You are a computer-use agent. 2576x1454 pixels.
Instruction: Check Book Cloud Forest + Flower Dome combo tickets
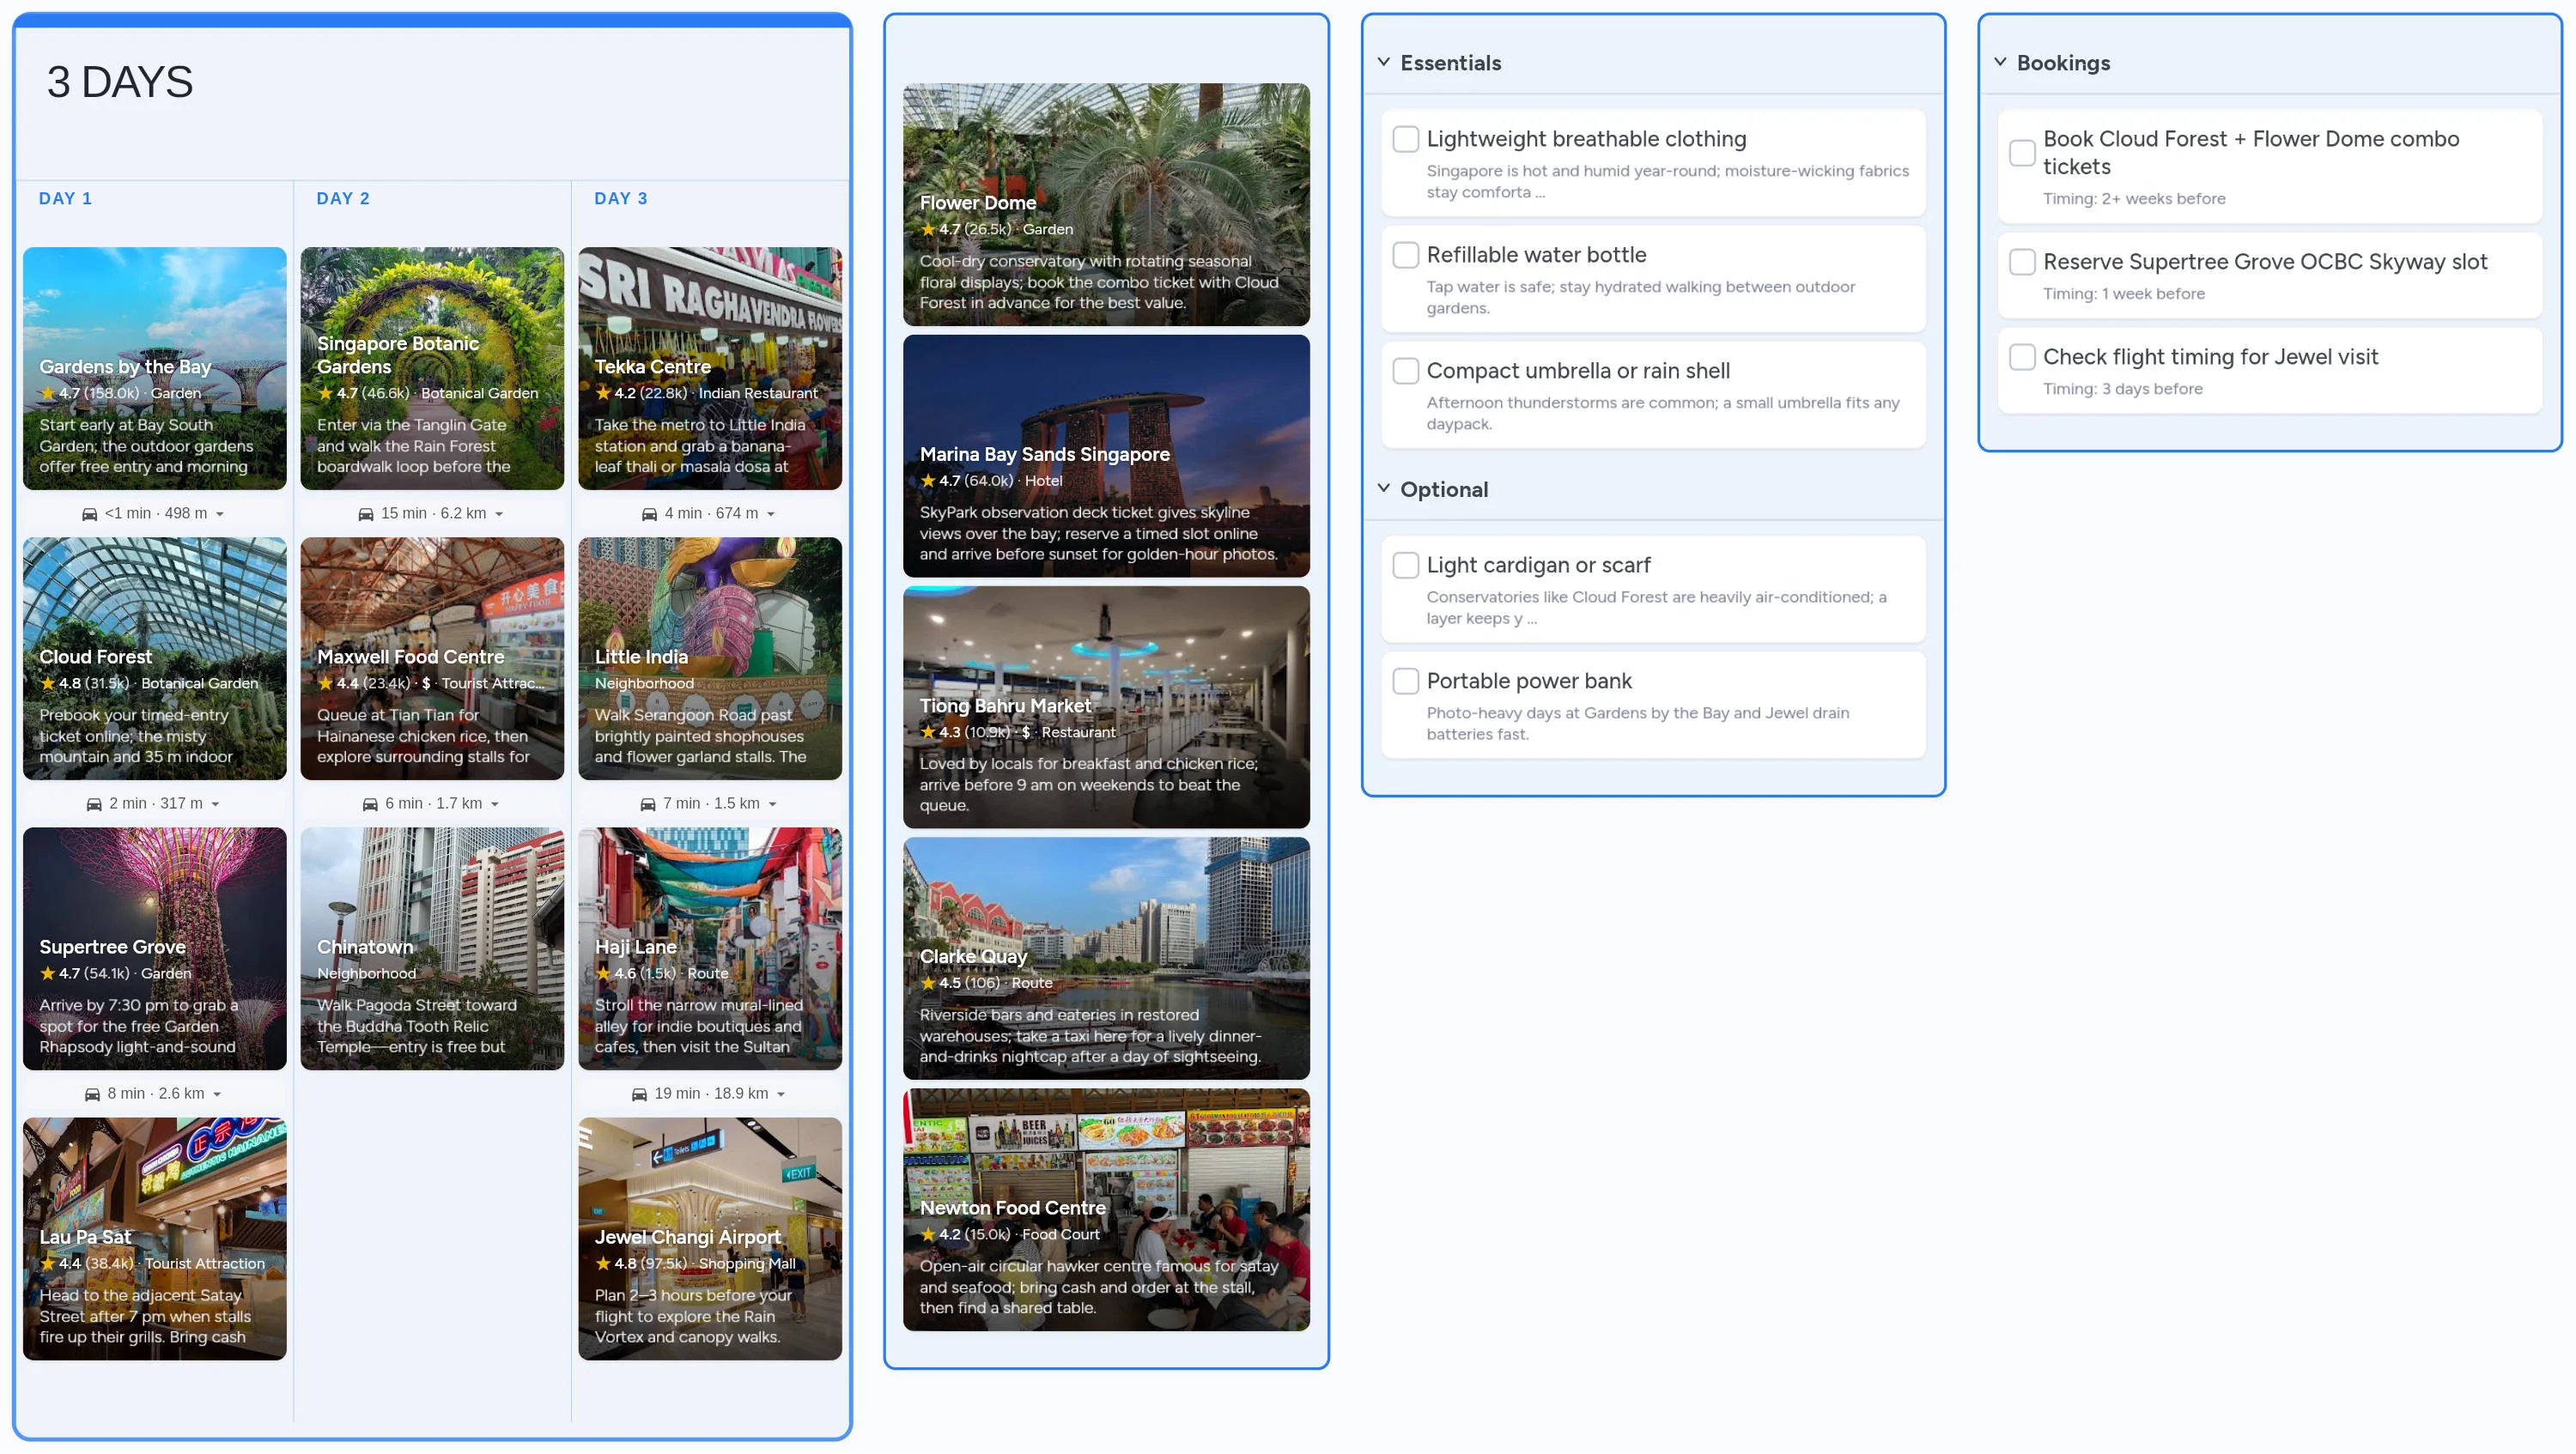coord(2022,153)
